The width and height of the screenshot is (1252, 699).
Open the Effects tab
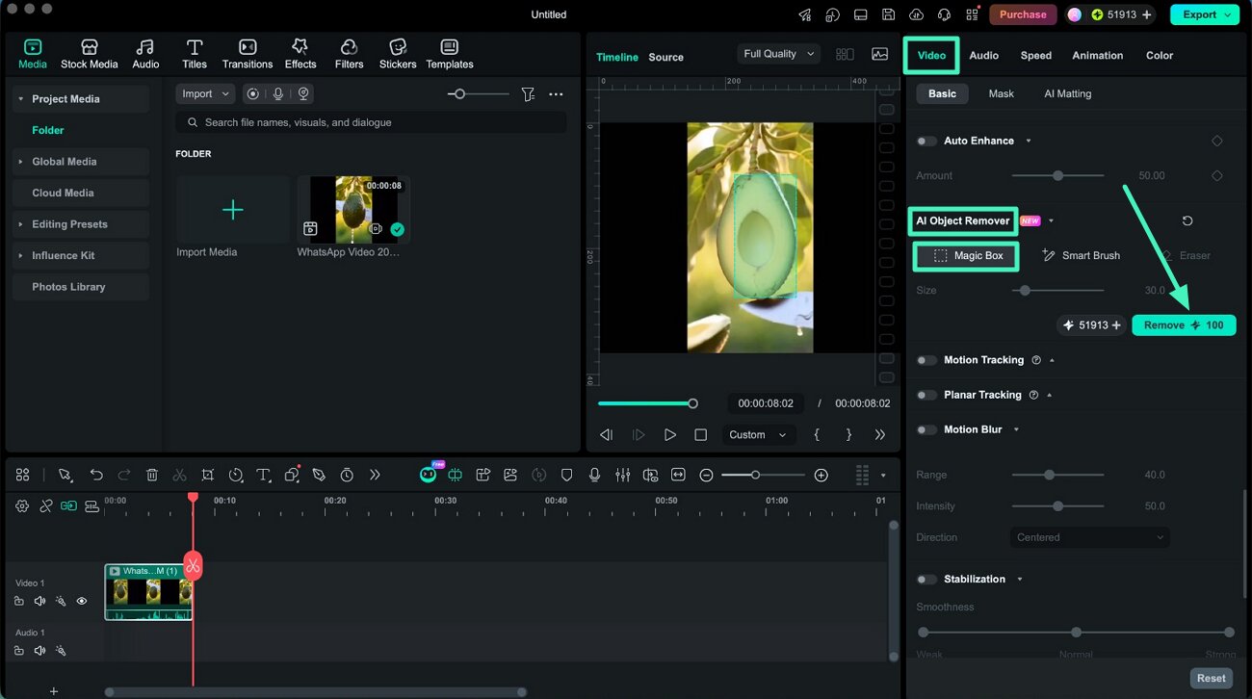[300, 55]
